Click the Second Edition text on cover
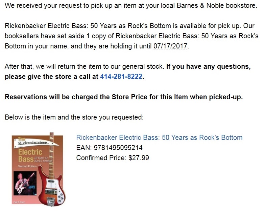The image size is (264, 211). click(x=27, y=166)
